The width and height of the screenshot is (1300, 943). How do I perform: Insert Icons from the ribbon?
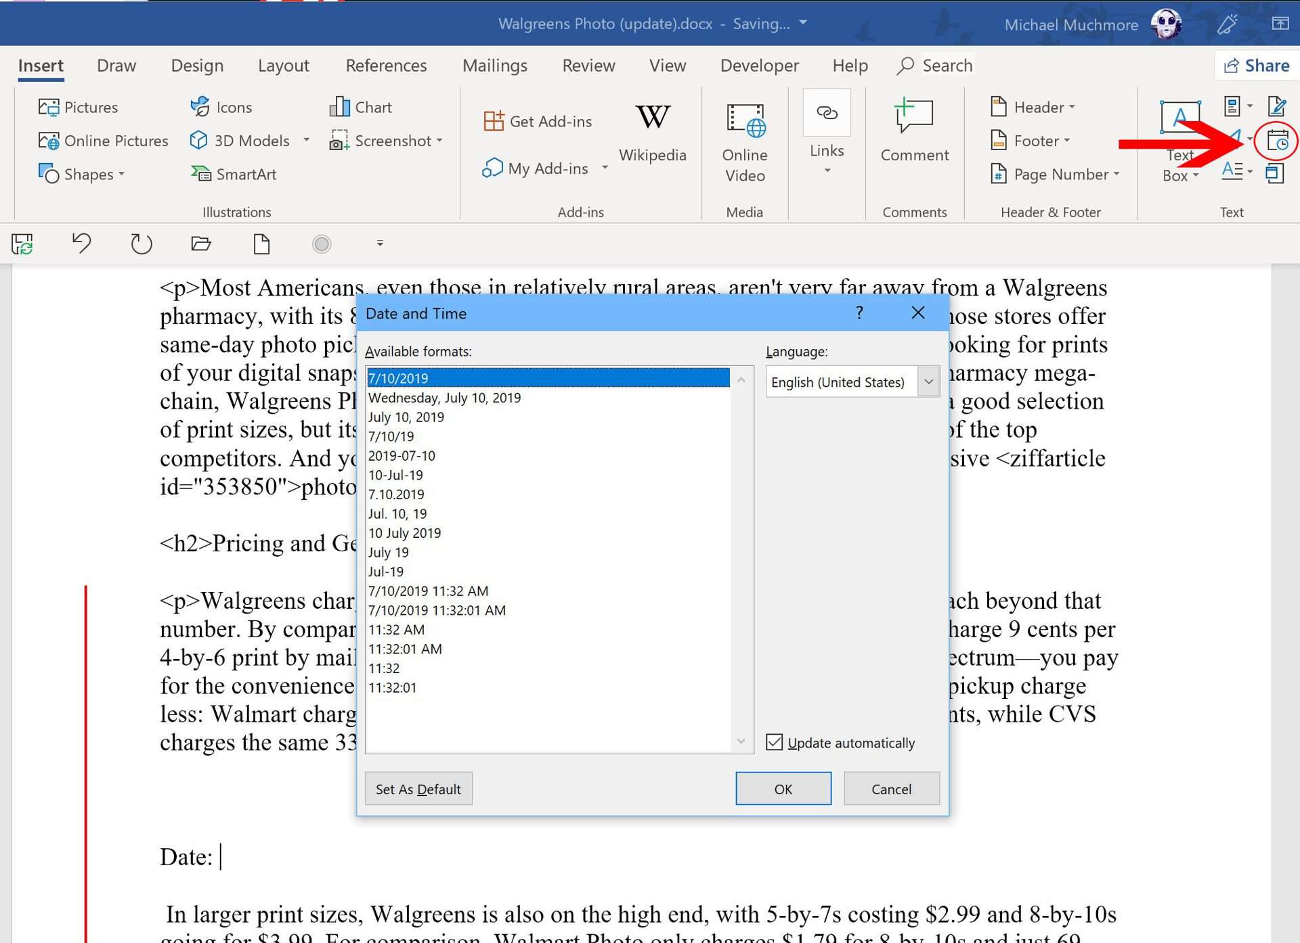221,107
